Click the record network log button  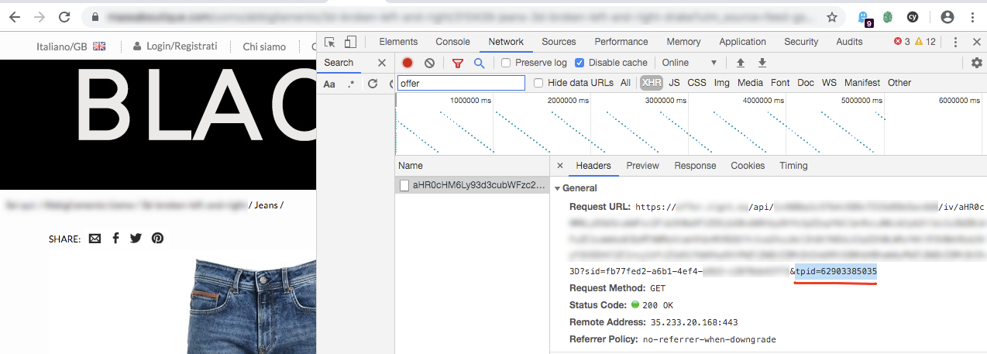(x=408, y=63)
